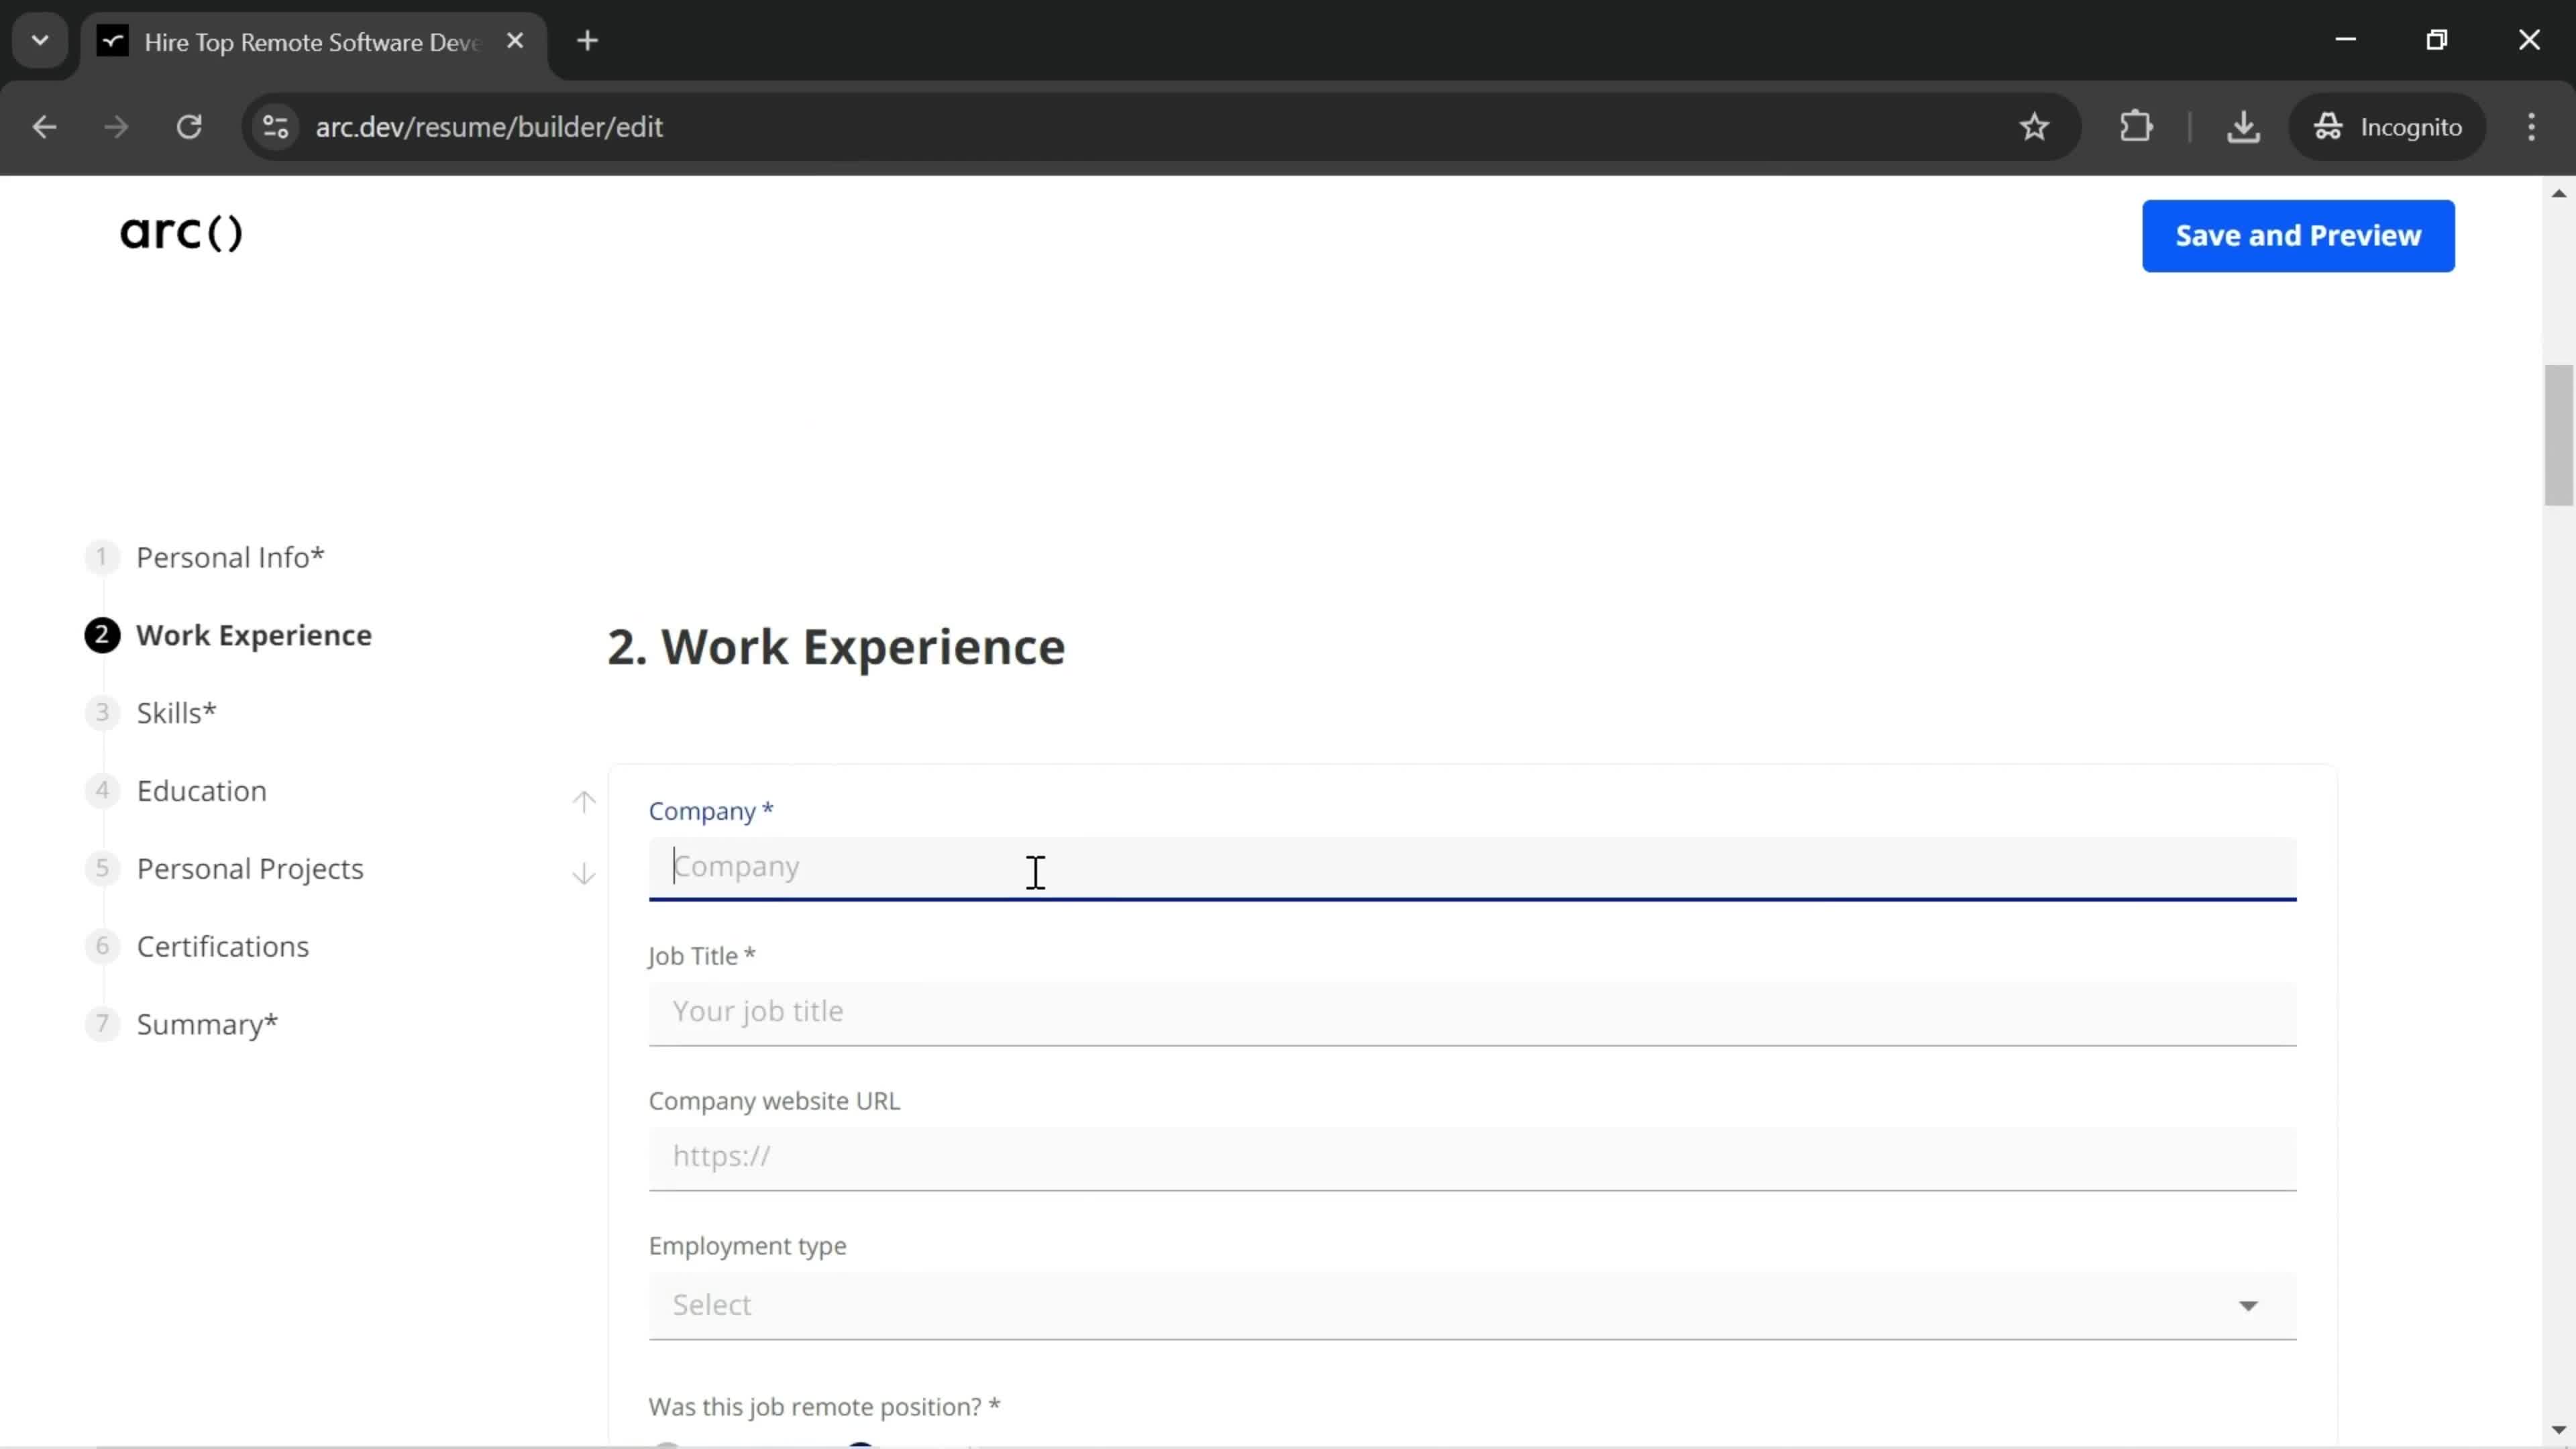Click the Save and Preview button

(x=2298, y=233)
